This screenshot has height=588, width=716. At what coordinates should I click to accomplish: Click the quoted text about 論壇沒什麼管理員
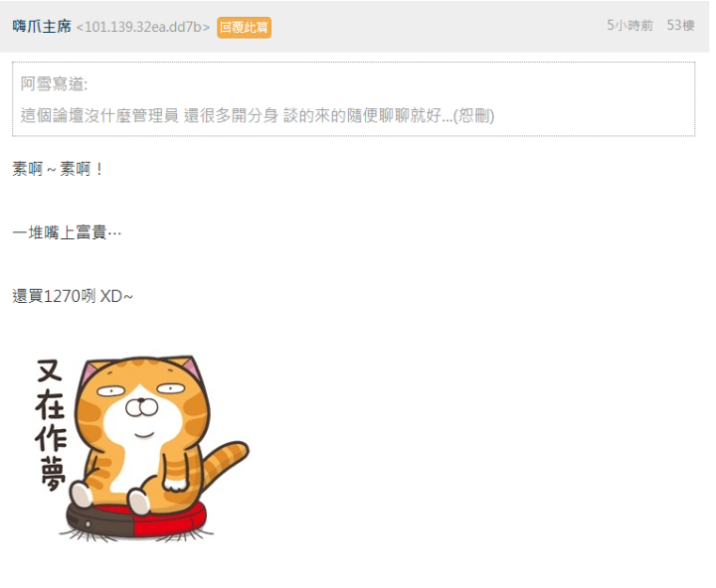tap(231, 115)
